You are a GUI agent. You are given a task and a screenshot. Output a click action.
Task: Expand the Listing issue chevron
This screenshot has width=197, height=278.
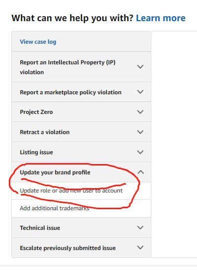pos(141,152)
